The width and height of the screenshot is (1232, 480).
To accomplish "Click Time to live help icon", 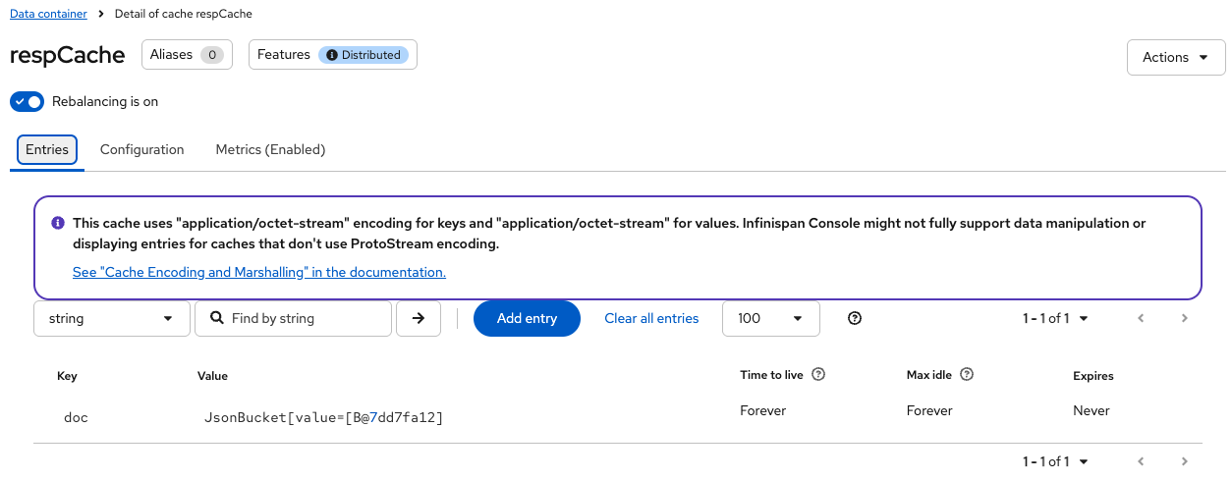I will click(x=818, y=375).
